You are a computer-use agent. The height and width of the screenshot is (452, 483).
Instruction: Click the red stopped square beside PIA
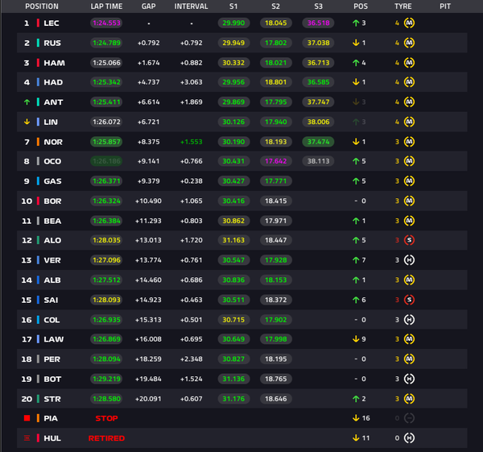pyautogui.click(x=27, y=418)
